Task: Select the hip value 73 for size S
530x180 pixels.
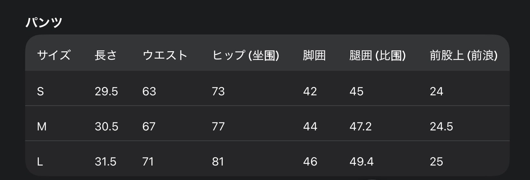Action: point(218,91)
